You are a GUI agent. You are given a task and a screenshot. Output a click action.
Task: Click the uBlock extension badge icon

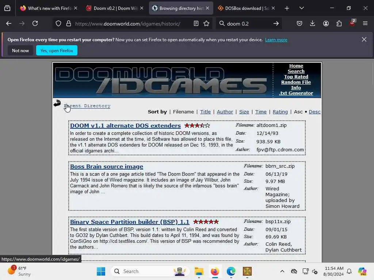pyautogui.click(x=352, y=23)
